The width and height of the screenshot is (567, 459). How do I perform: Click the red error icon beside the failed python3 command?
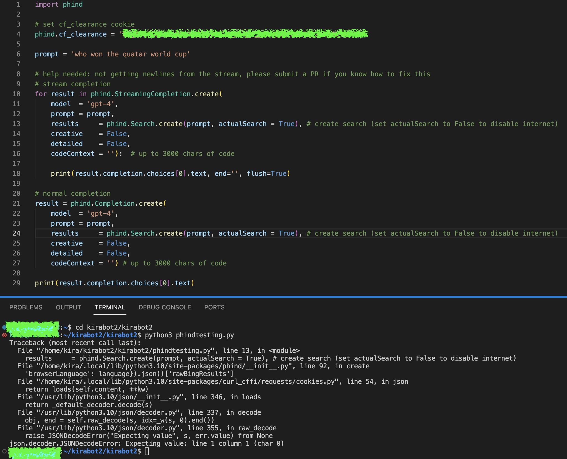click(x=4, y=335)
